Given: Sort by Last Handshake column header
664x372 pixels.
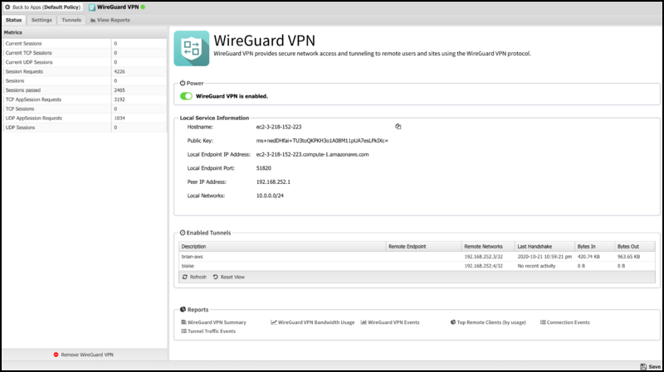Looking at the screenshot, I should point(544,246).
